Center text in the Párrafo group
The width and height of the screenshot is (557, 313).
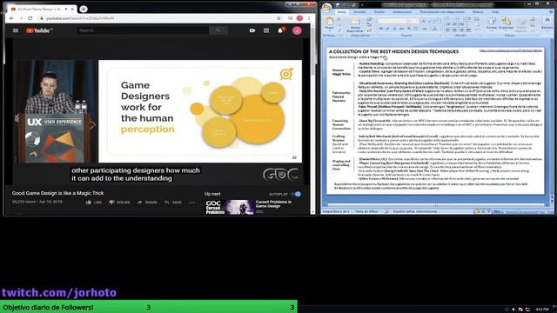click(454, 30)
